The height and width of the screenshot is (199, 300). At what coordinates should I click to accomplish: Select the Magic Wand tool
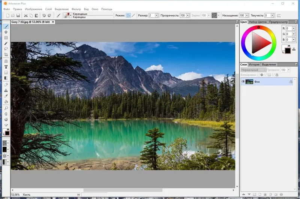click(x=6, y=43)
